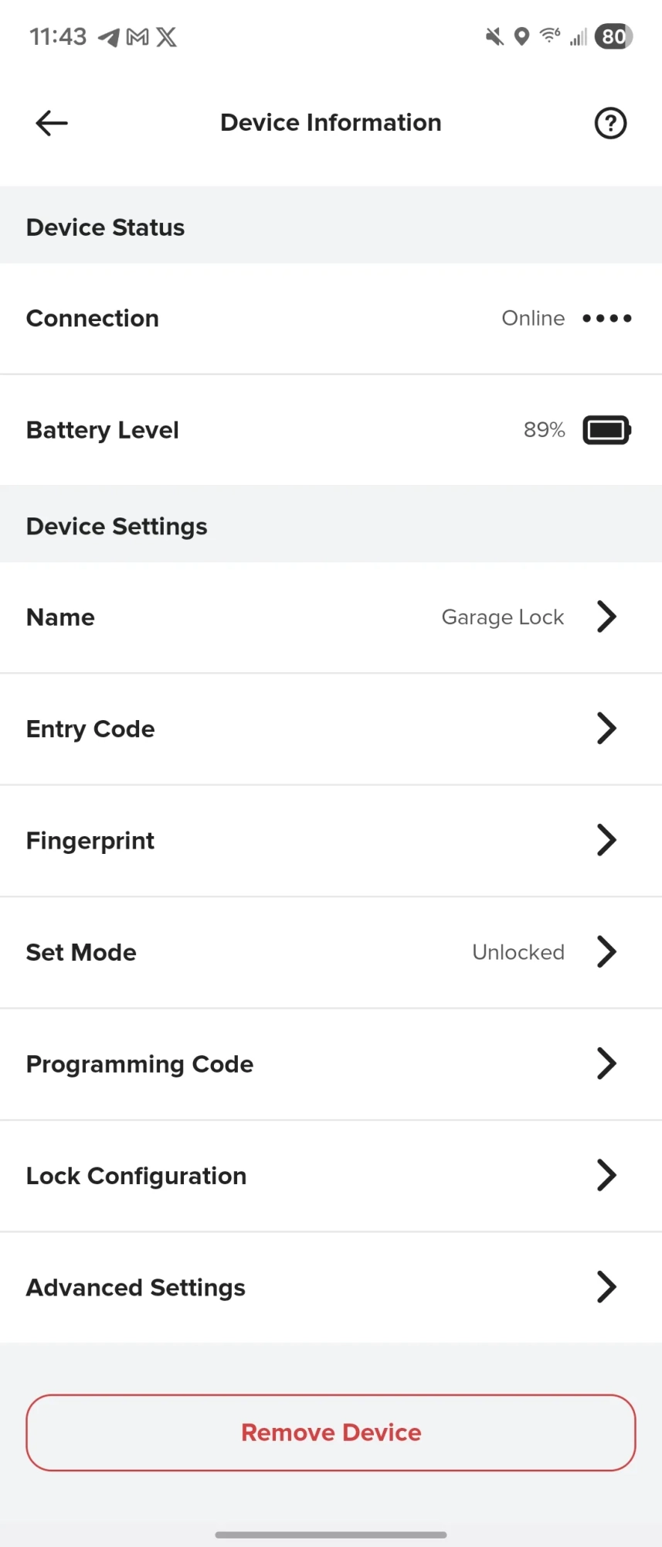Tap the Unlocked mode value
The width and height of the screenshot is (662, 1547).
[518, 952]
